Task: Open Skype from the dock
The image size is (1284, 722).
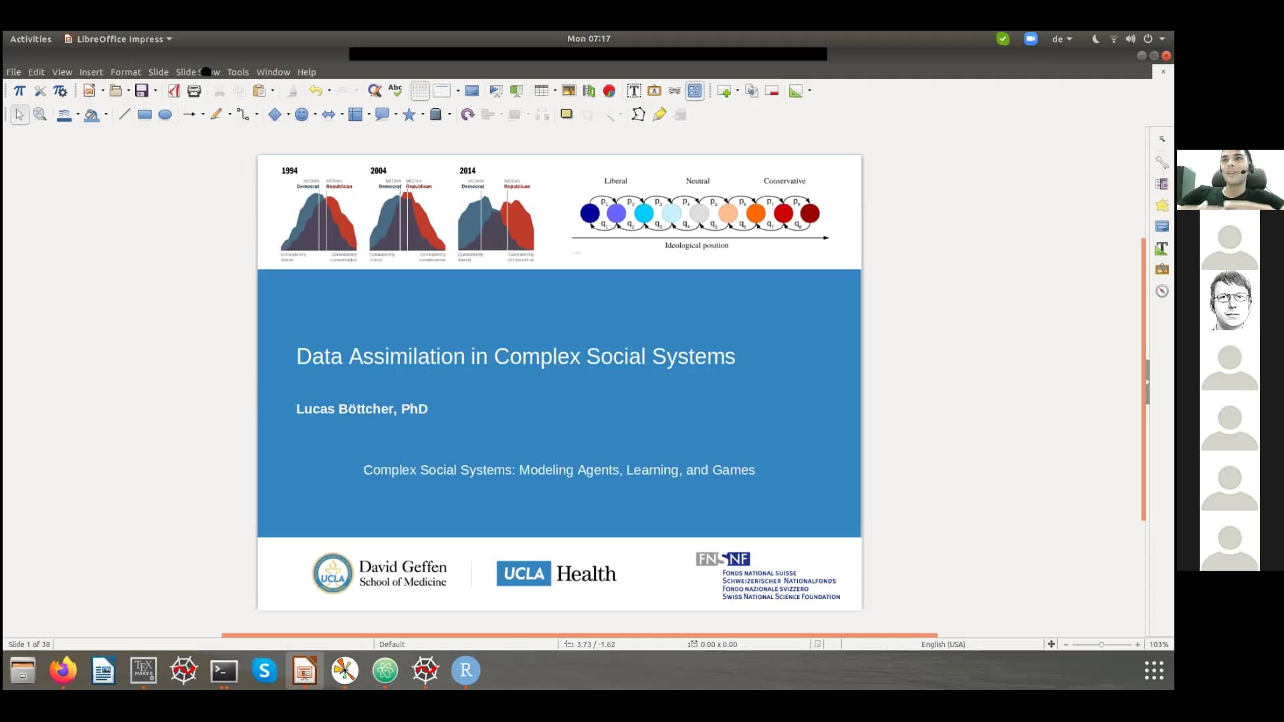Action: [264, 670]
